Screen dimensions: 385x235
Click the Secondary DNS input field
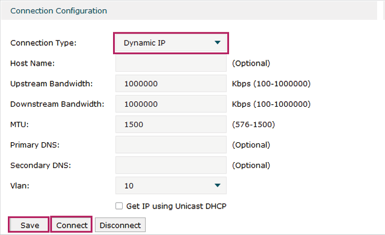(171, 165)
